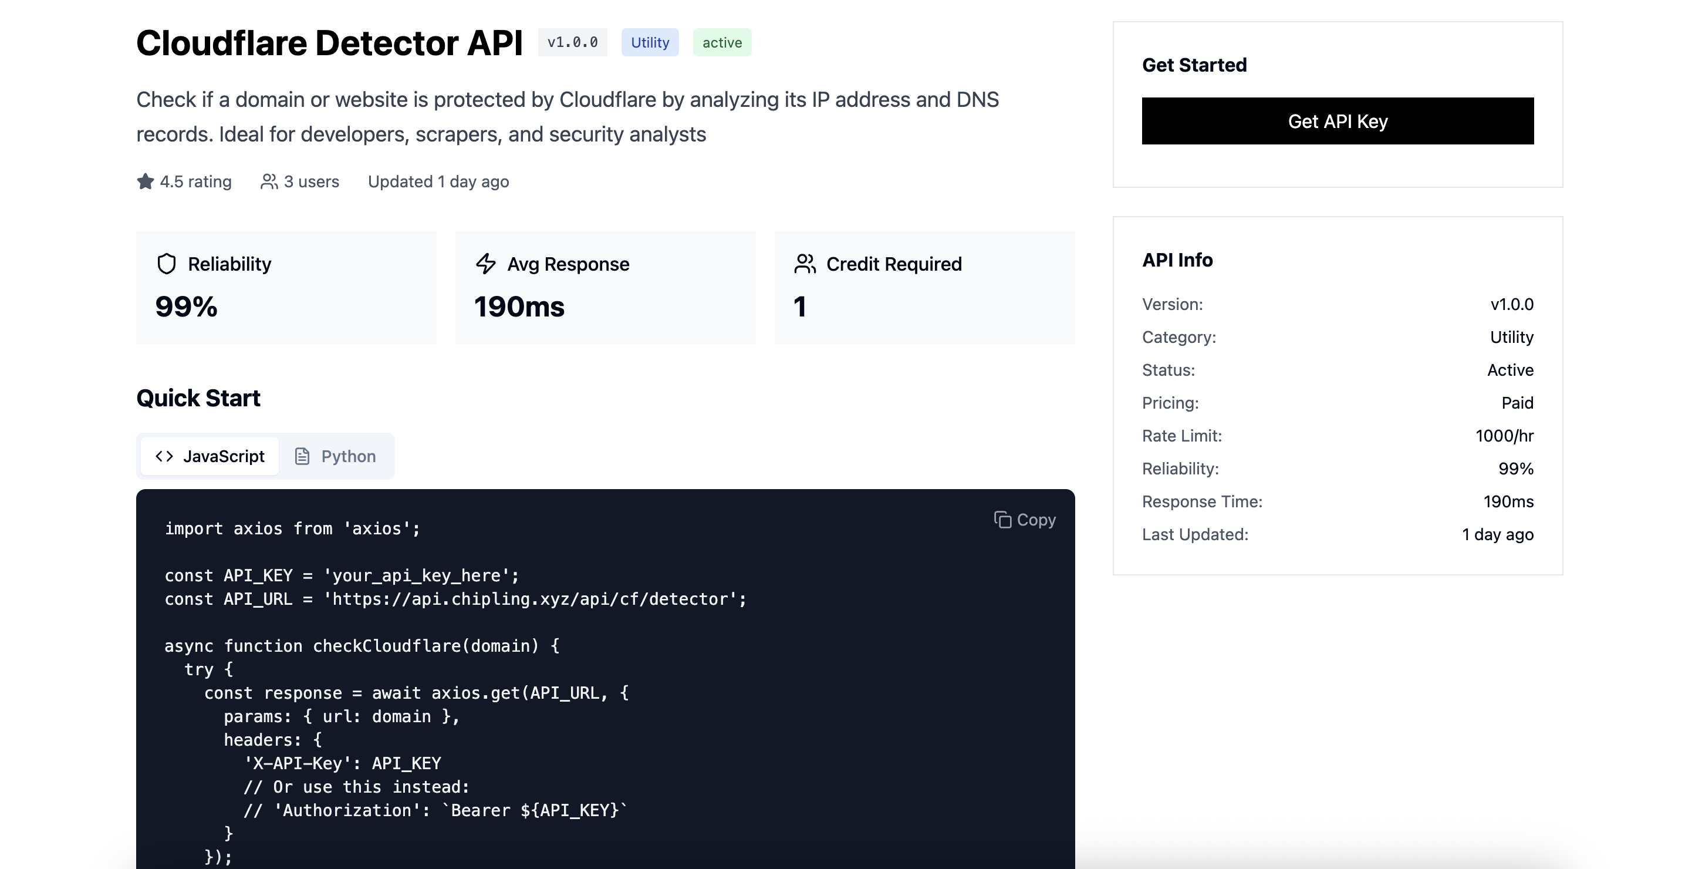This screenshot has width=1702, height=869.
Task: Click the "'X-API-Key': API_KEY" code line
Action: pos(342,763)
